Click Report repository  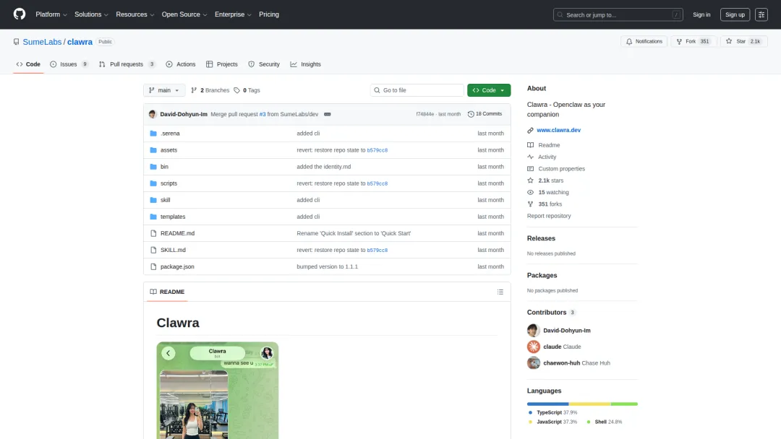tap(549, 216)
